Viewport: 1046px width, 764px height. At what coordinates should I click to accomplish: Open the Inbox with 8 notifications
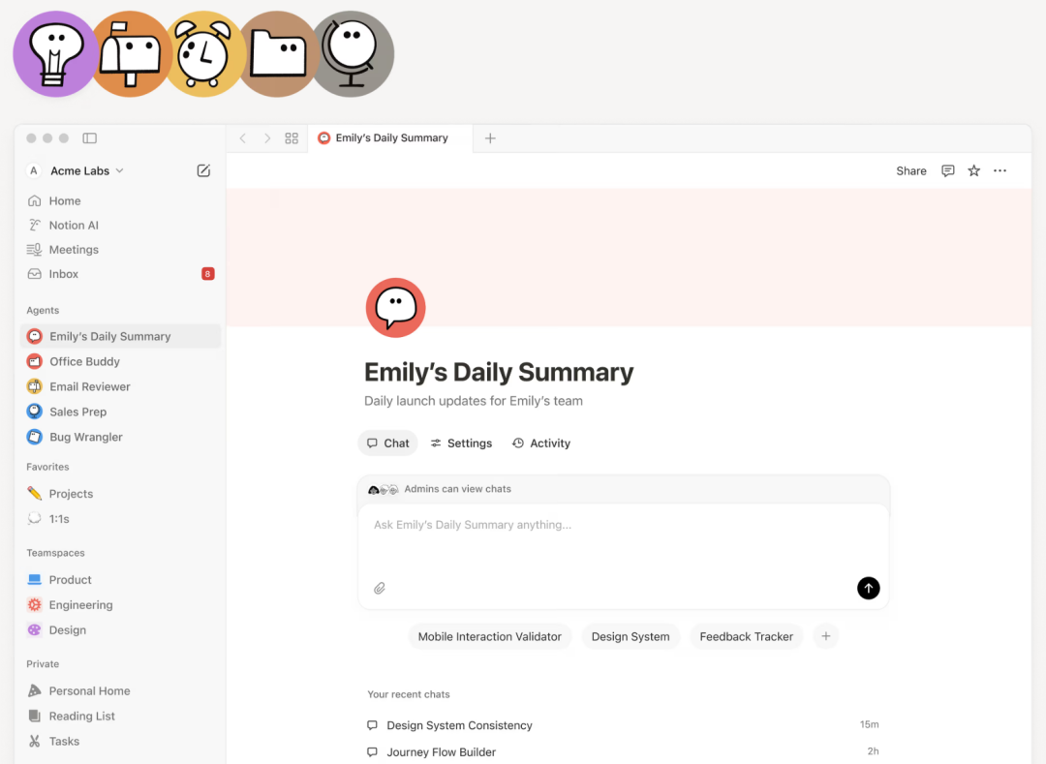coord(121,274)
